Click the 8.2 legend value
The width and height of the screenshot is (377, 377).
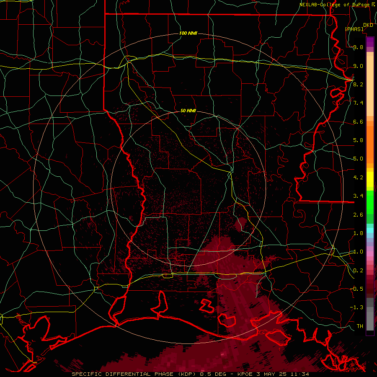point(358,84)
